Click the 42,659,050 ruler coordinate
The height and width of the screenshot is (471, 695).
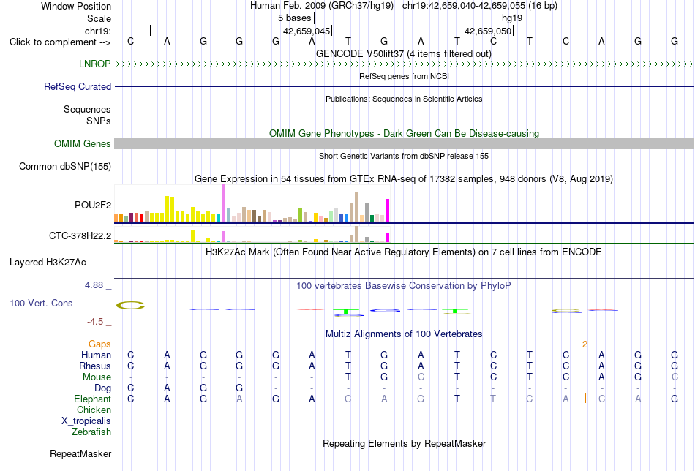tap(488, 31)
